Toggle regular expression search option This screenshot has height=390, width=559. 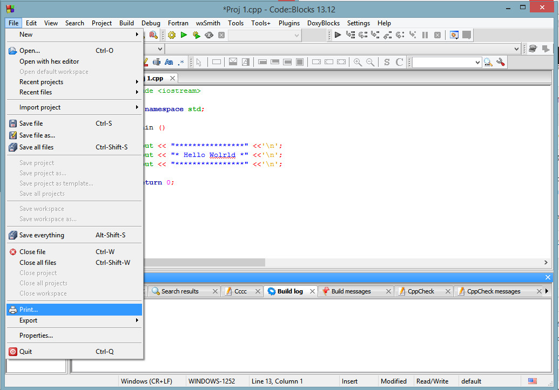[x=181, y=63]
